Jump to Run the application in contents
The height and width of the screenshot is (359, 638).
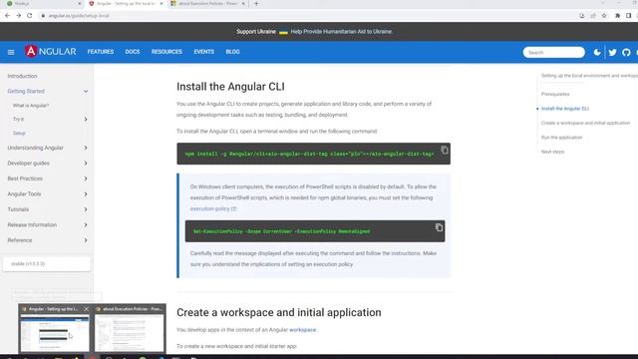(561, 138)
